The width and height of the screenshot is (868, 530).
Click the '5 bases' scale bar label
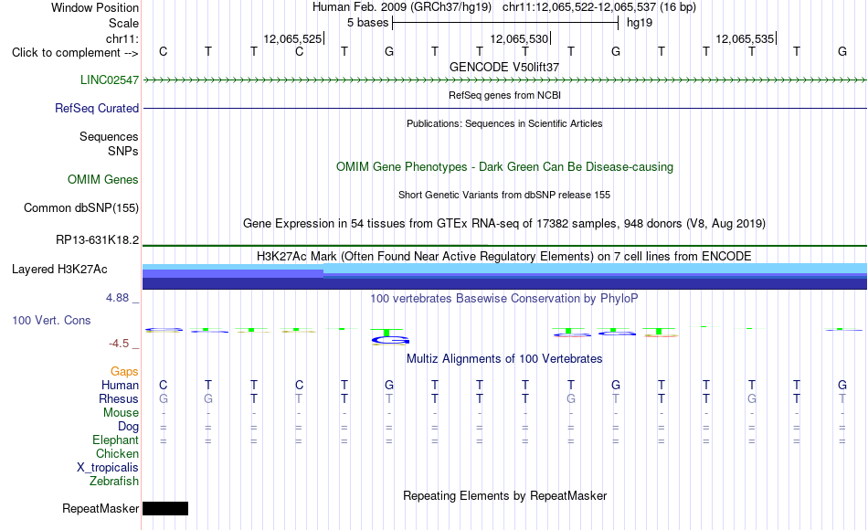point(367,23)
